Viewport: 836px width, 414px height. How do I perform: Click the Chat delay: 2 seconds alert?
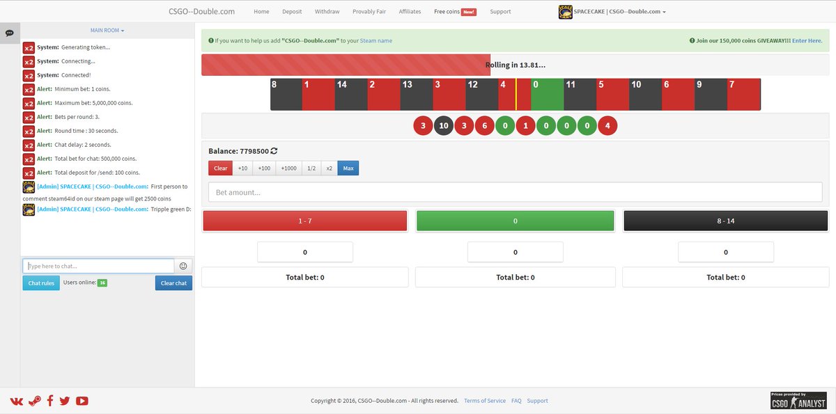[75, 145]
